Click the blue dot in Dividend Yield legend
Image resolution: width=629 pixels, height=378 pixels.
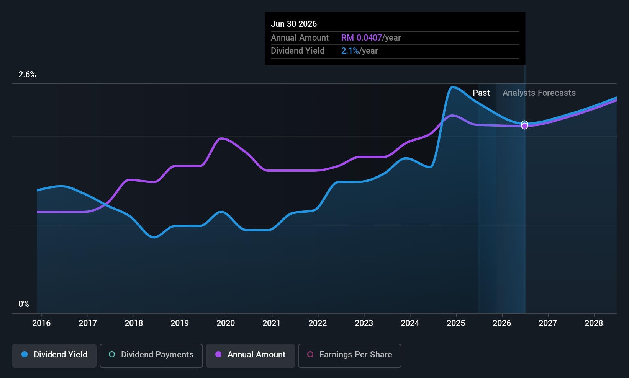click(25, 355)
